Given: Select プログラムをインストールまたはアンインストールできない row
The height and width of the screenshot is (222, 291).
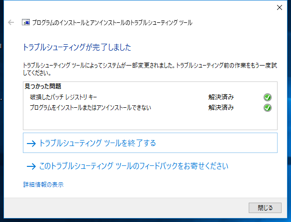Looking at the screenshot, I should (150, 108).
